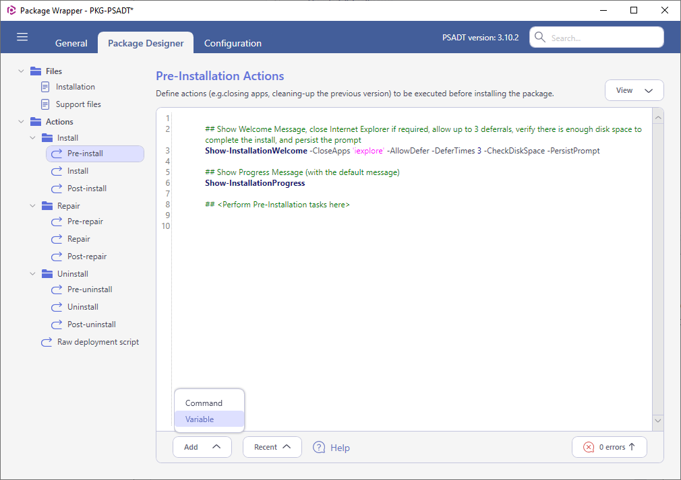Click the Pre-uninstall action arrow icon
This screenshot has height=480, width=681.
[x=57, y=289]
